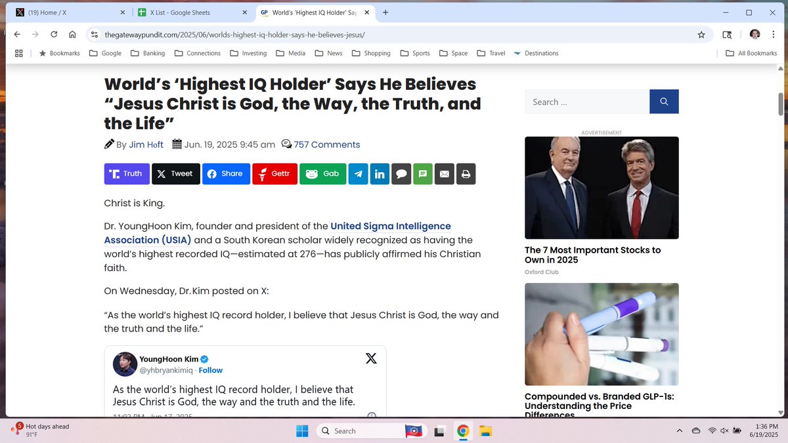
Task: Click the taskbar Search box
Action: tap(370, 431)
